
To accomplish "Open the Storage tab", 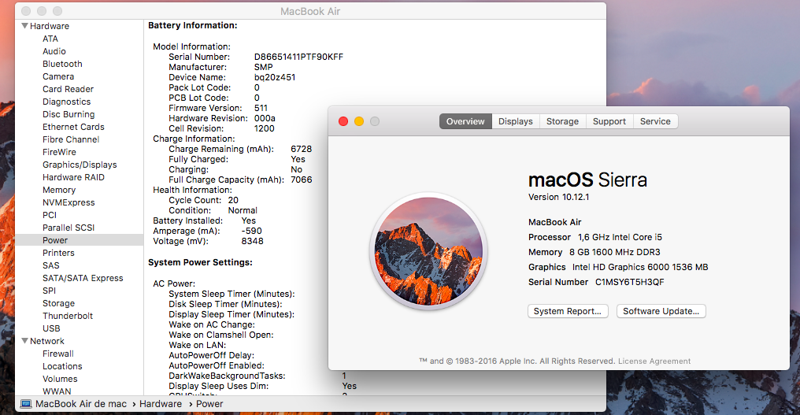I will pos(562,121).
